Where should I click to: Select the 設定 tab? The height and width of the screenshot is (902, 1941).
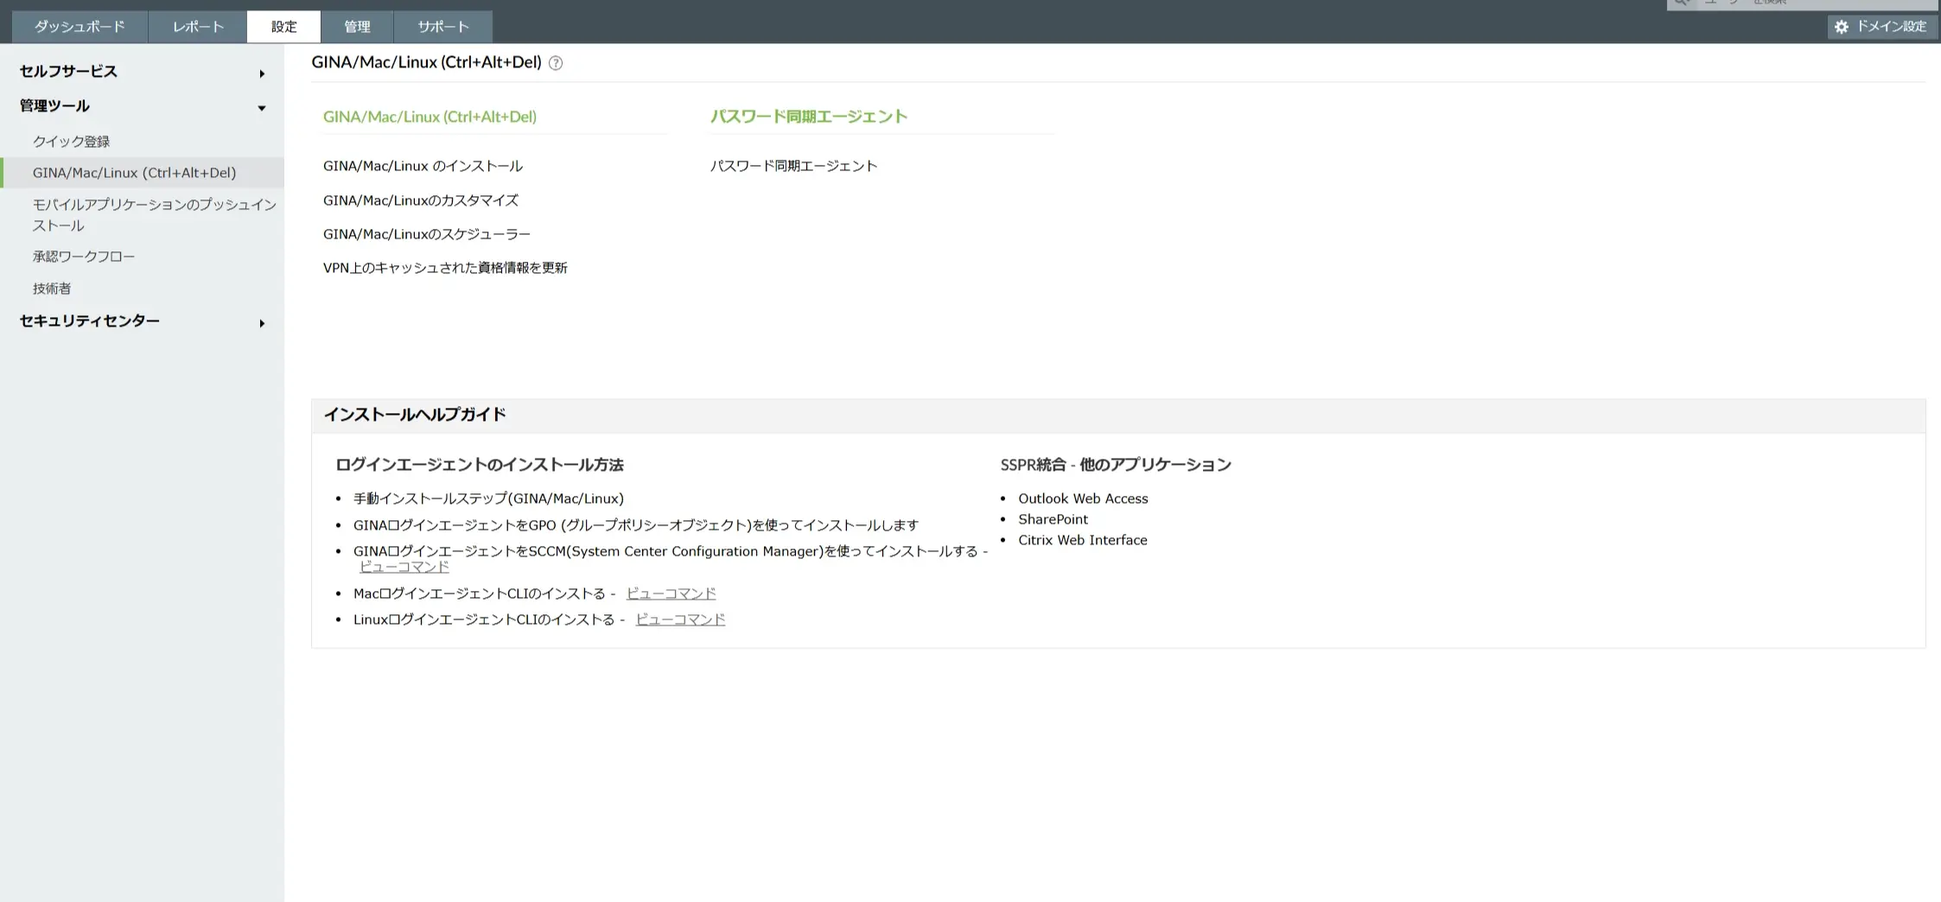tap(283, 27)
